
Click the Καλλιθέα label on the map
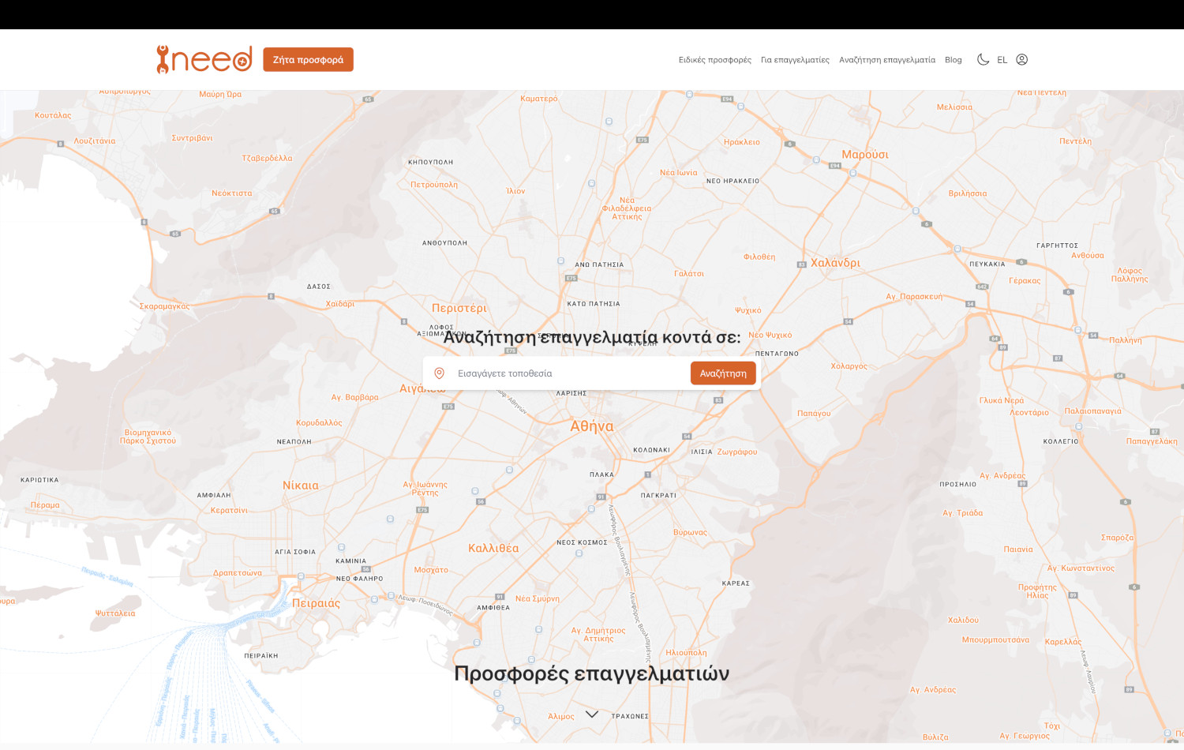[493, 548]
